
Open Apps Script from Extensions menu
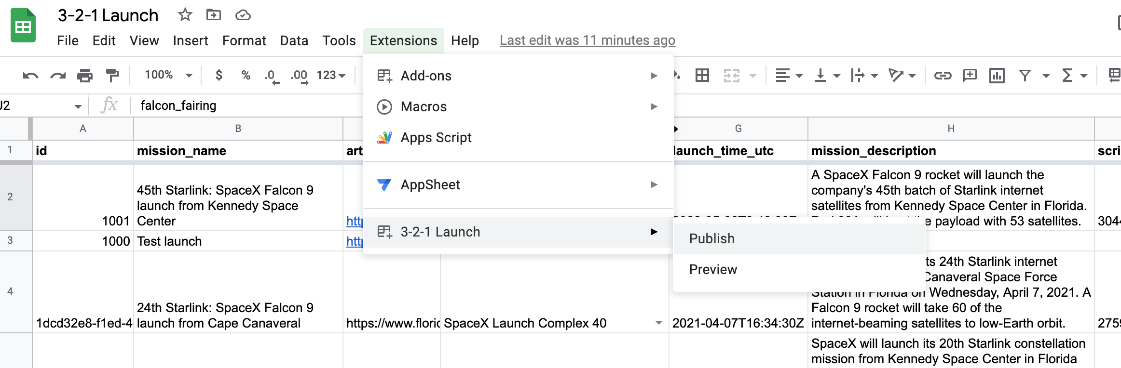436,138
